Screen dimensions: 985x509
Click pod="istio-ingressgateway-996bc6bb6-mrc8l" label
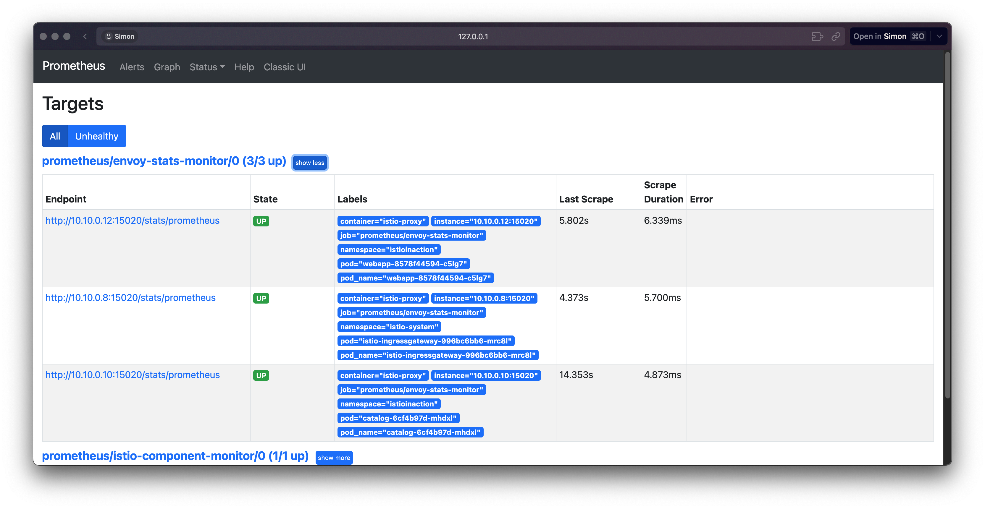[426, 341]
